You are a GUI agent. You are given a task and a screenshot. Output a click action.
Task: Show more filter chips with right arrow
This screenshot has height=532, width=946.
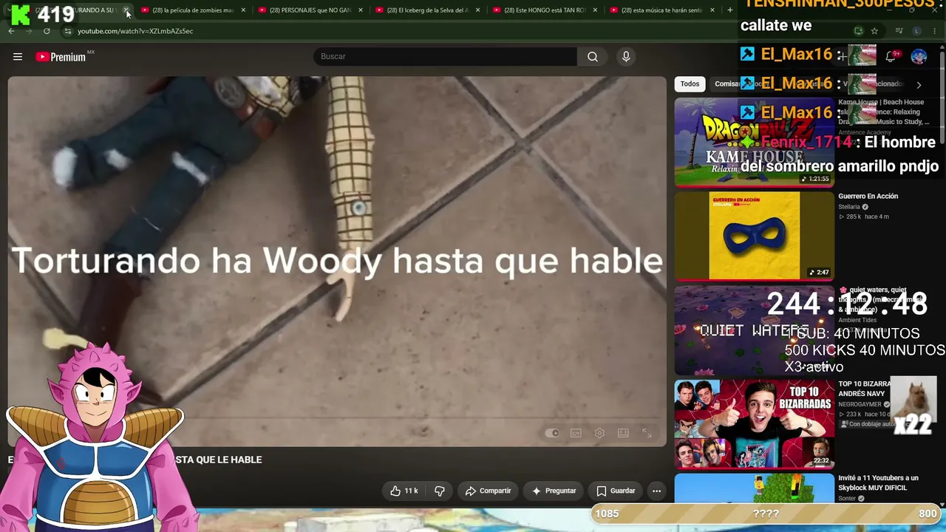[x=919, y=85]
